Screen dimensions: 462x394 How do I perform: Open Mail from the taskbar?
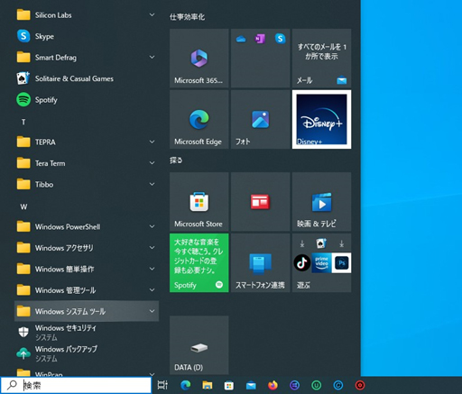[x=251, y=385]
